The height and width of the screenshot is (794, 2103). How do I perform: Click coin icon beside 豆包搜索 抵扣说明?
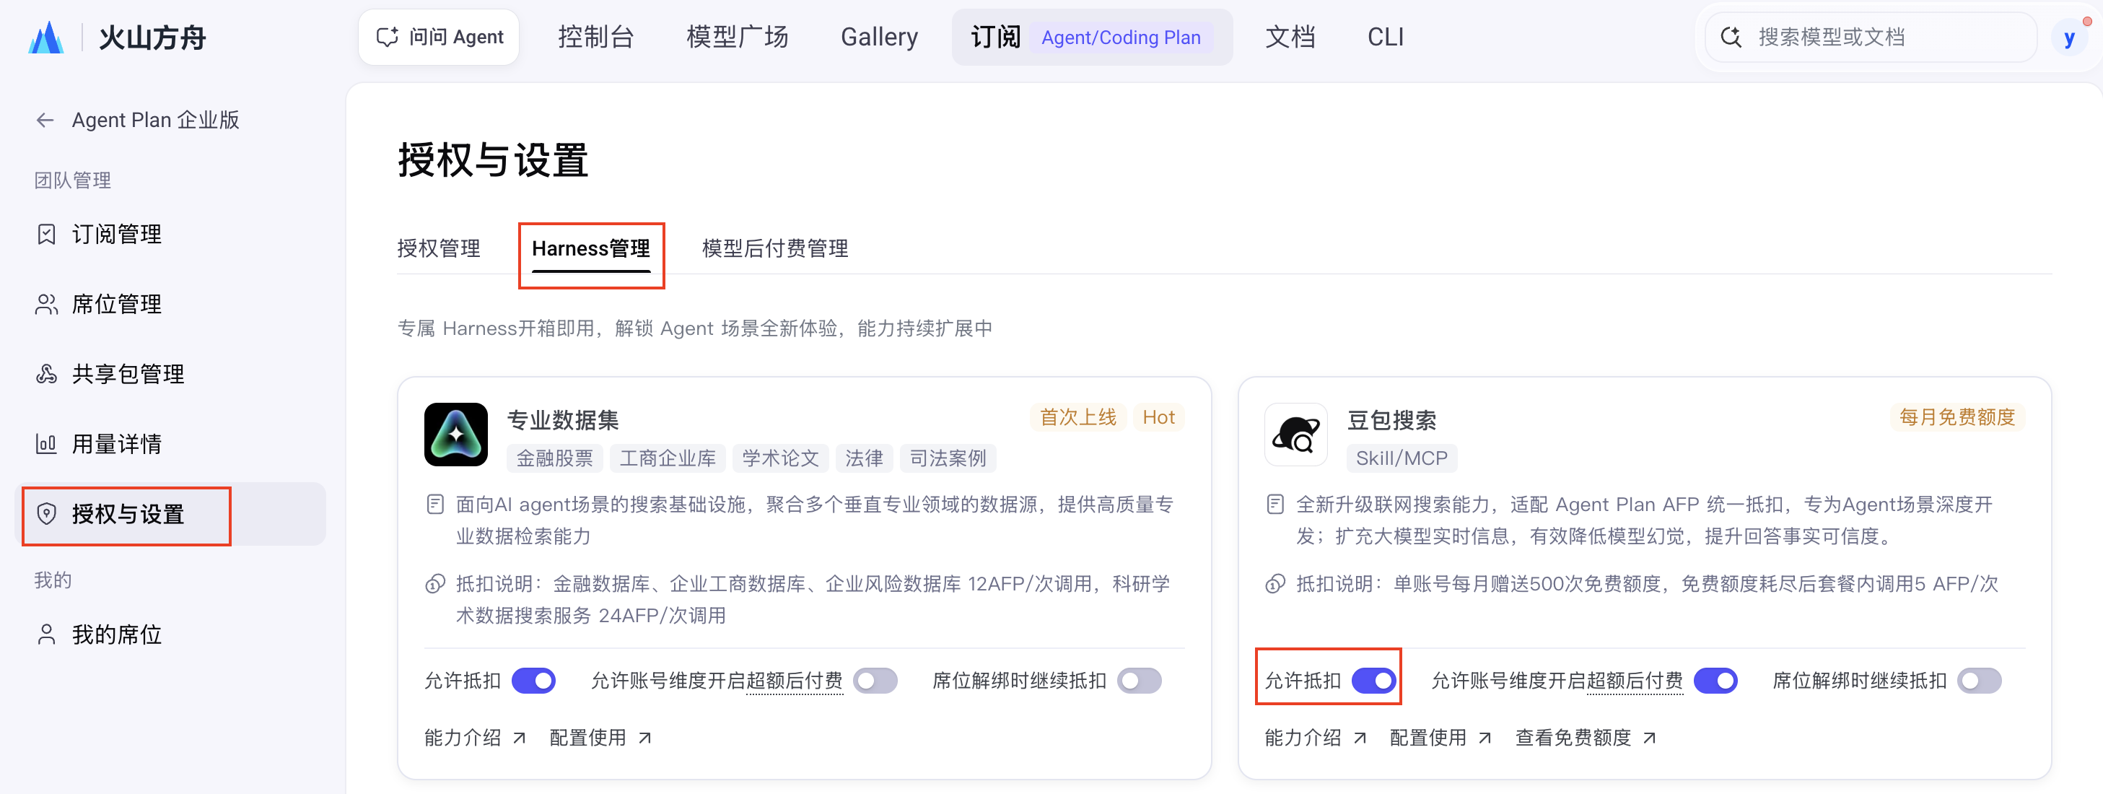(1275, 584)
